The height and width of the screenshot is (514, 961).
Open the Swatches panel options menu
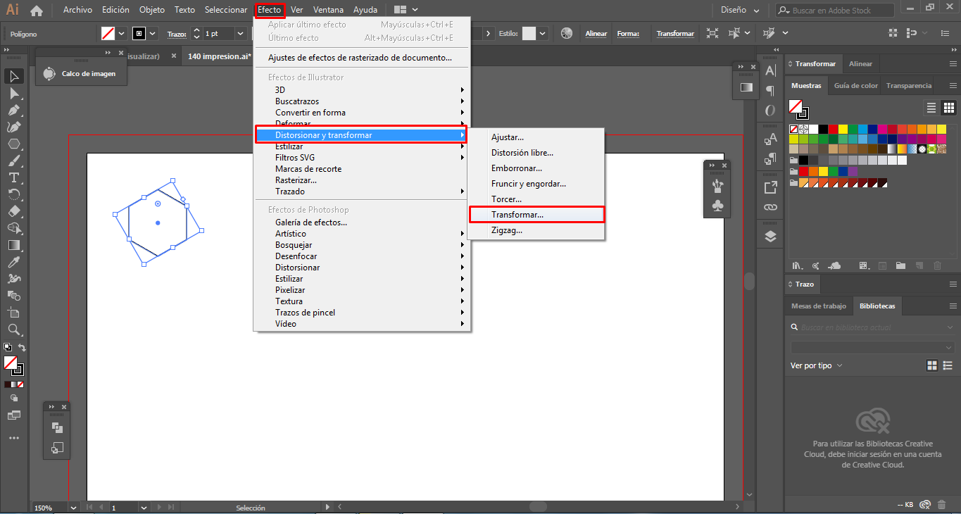[953, 86]
